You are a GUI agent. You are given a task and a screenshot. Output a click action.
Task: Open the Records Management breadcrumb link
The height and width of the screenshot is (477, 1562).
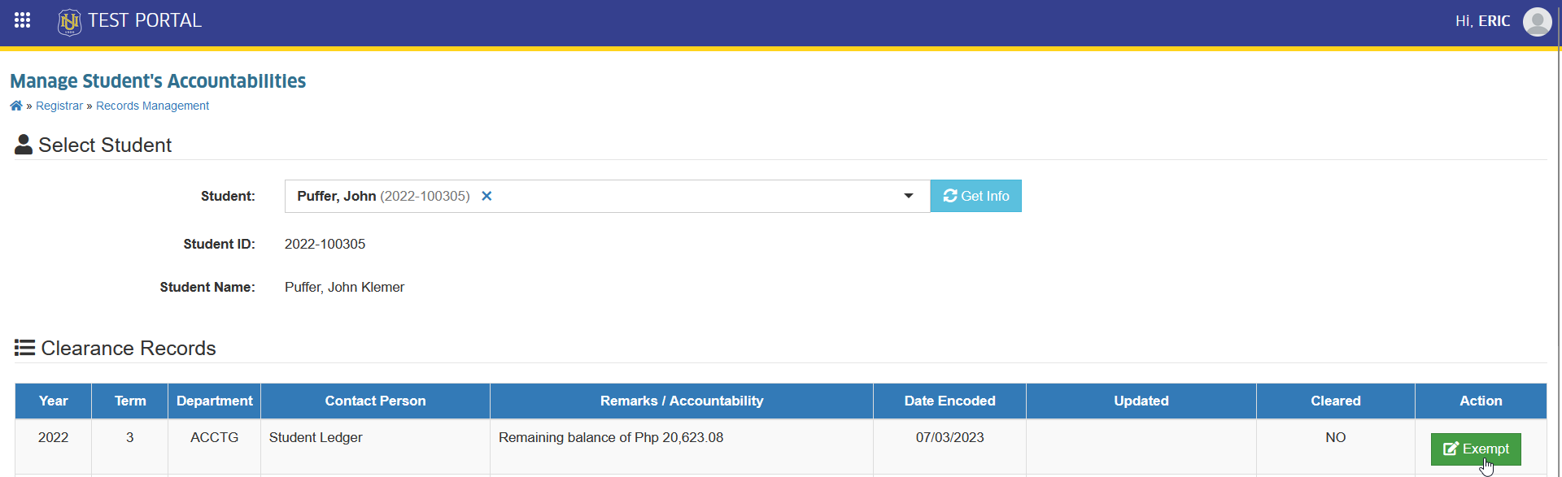152,106
